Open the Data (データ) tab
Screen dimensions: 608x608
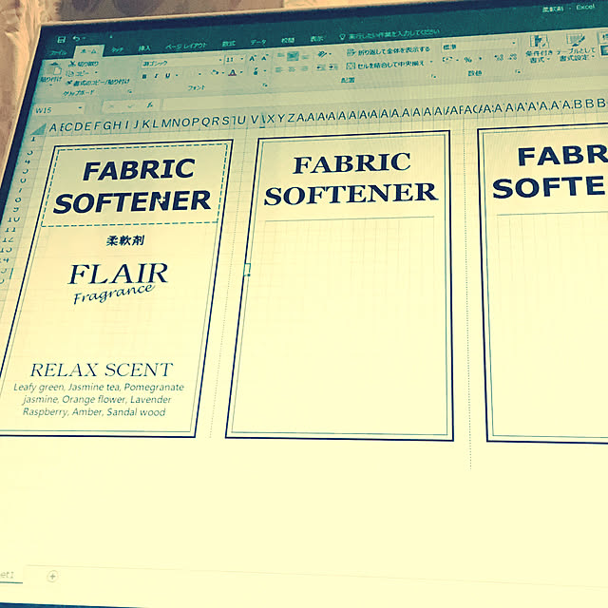coord(257,42)
